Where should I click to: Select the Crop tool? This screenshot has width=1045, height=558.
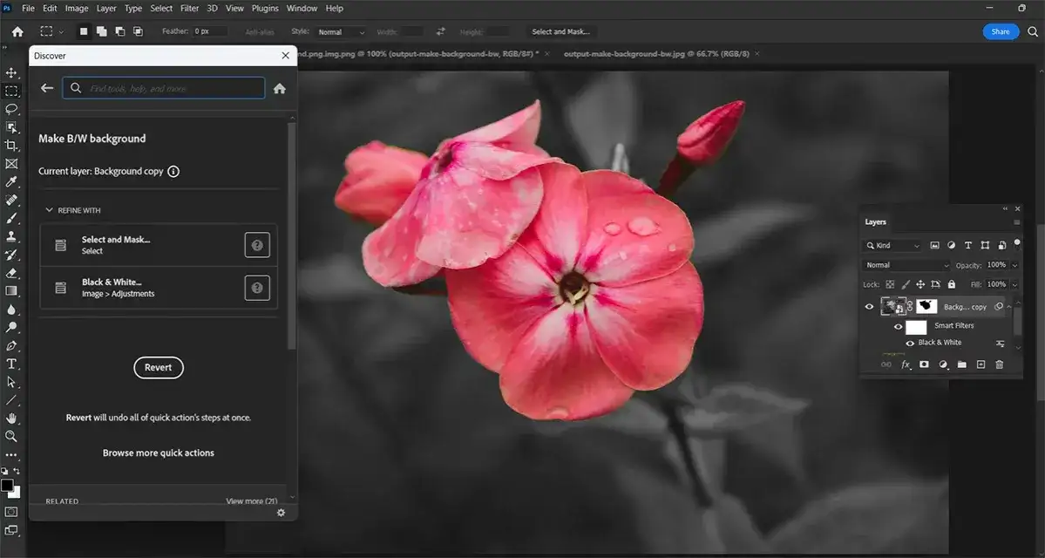pyautogui.click(x=11, y=146)
